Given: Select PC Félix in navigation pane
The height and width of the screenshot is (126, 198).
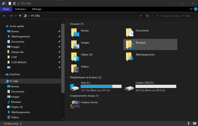Looking at the screenshot, I should (14, 81).
